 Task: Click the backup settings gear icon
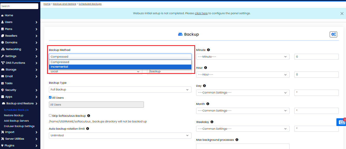(333, 34)
